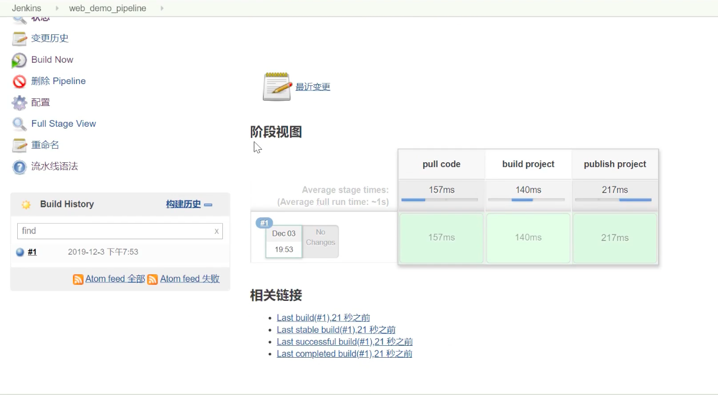Open Last completed build(#1) link
The height and width of the screenshot is (395, 718).
coord(344,354)
